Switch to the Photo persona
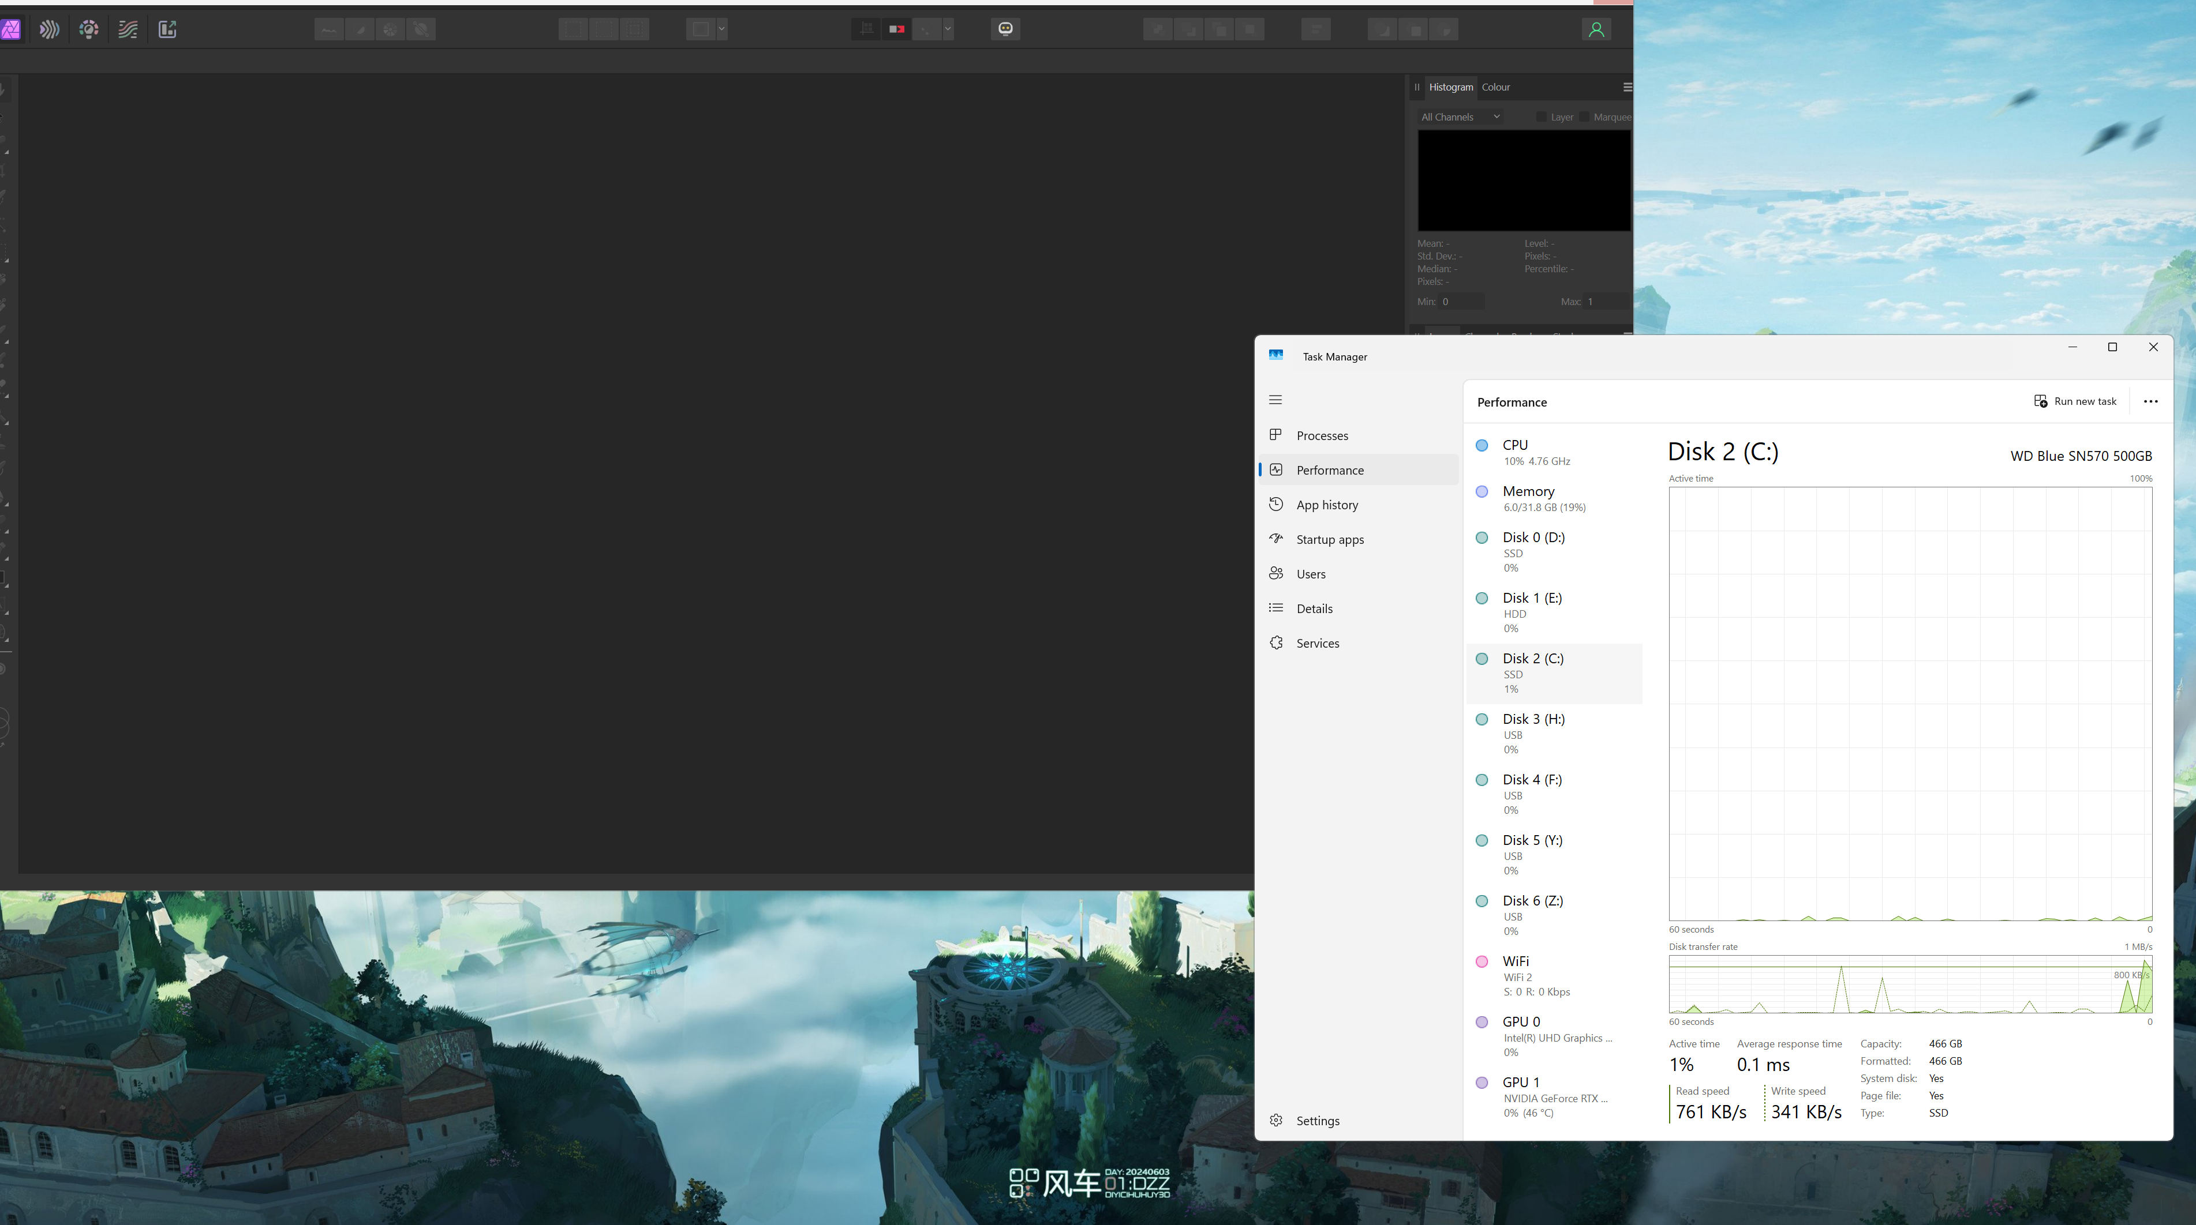This screenshot has width=2196, height=1225. pyautogui.click(x=10, y=30)
